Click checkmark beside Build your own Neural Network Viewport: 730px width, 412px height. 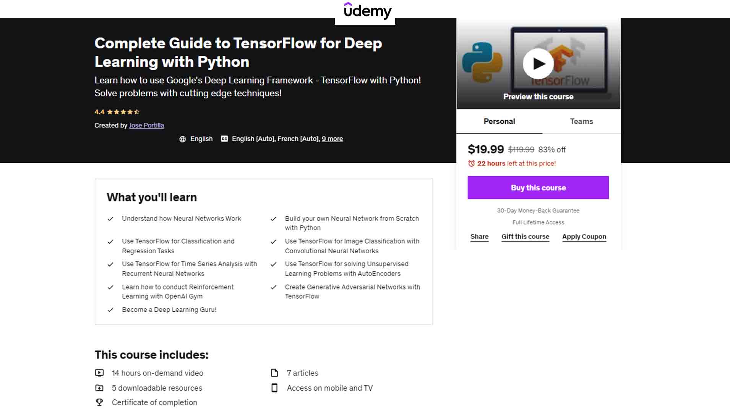coord(273,219)
